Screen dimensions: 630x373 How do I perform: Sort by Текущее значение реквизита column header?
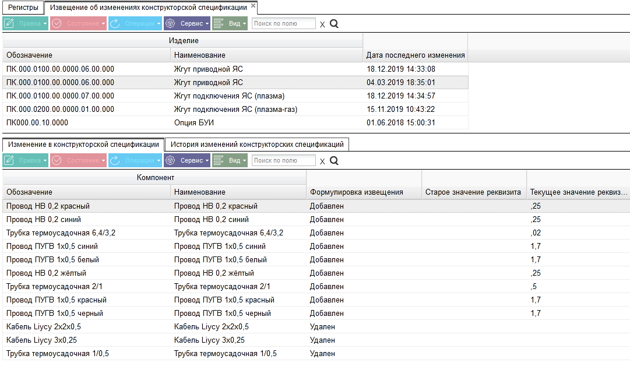tap(579, 192)
